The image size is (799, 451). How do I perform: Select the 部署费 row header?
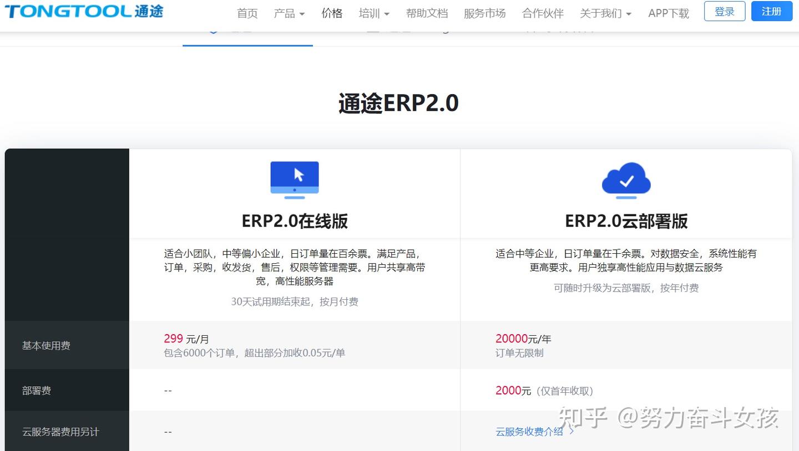[37, 389]
